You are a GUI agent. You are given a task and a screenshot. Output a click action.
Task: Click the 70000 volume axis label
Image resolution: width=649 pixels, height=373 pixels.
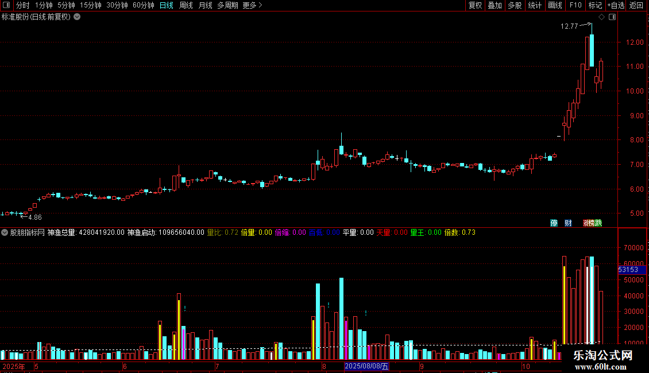point(633,248)
